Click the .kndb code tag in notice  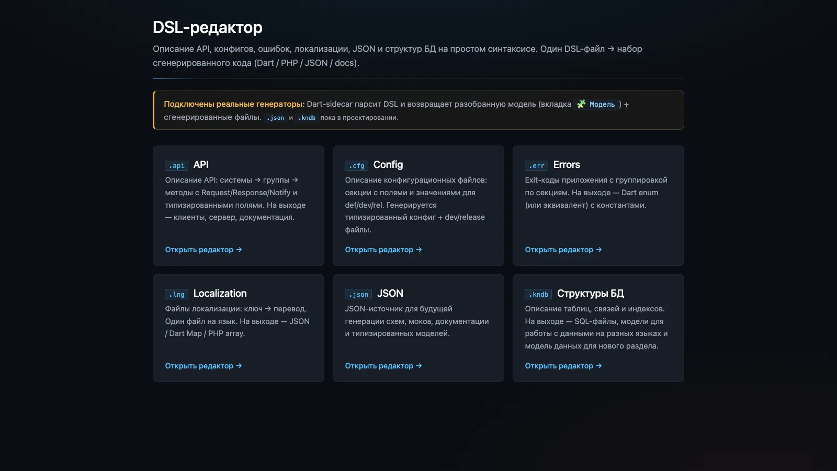pyautogui.click(x=307, y=118)
